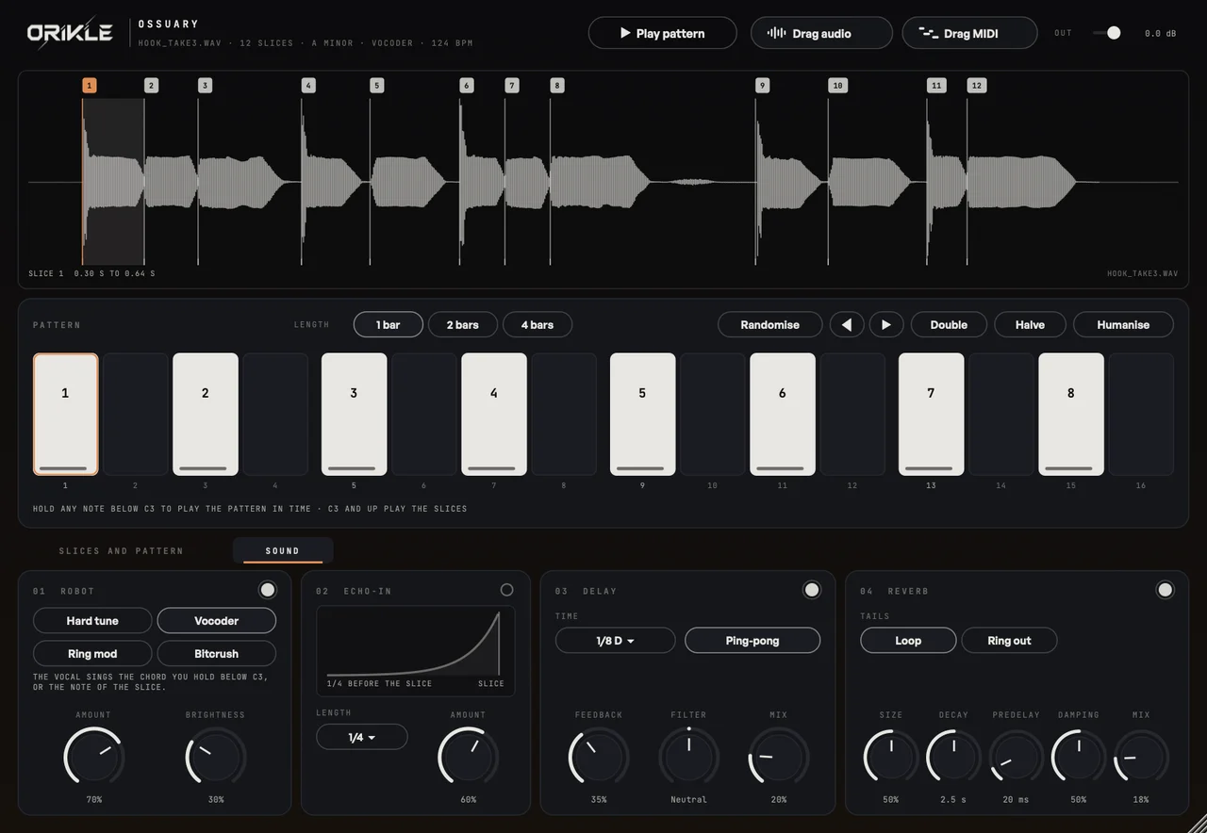Click the Drag MIDI button
This screenshot has width=1207, height=833.
(x=969, y=33)
